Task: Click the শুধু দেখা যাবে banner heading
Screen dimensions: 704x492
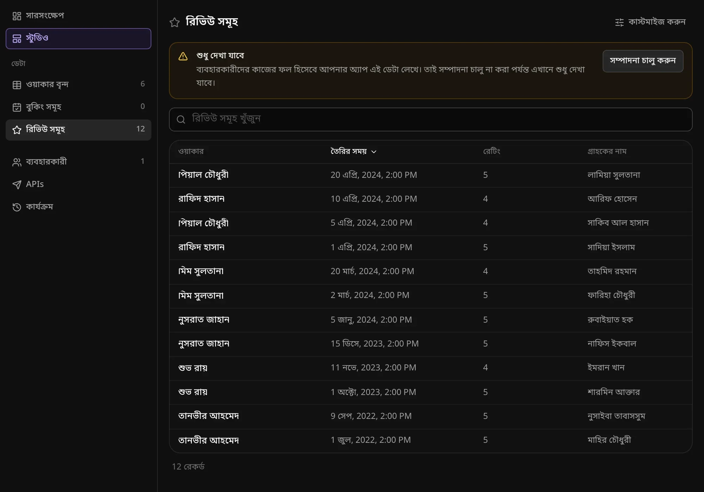Action: (x=220, y=56)
